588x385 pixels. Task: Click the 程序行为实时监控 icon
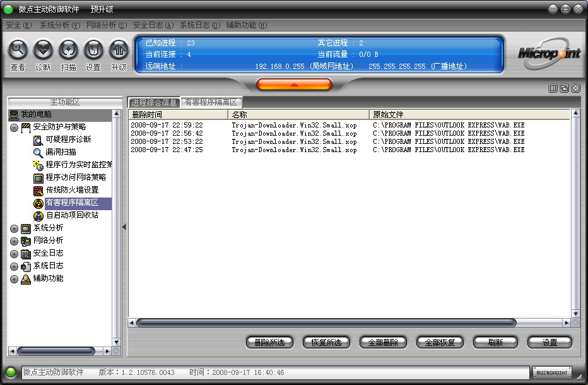38,165
